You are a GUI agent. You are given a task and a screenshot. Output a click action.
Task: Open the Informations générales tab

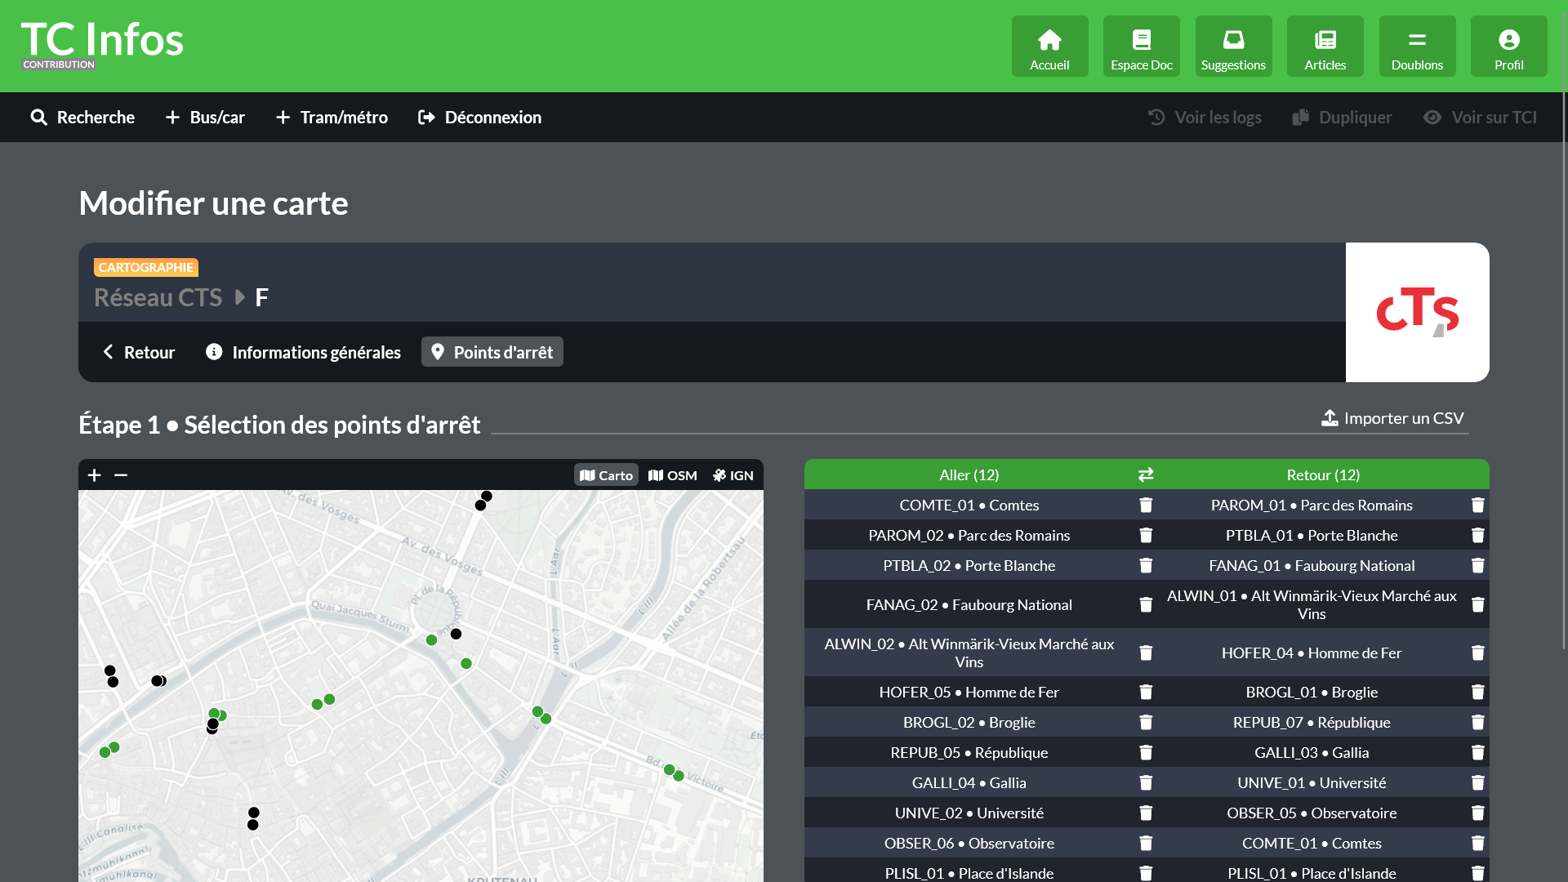302,351
